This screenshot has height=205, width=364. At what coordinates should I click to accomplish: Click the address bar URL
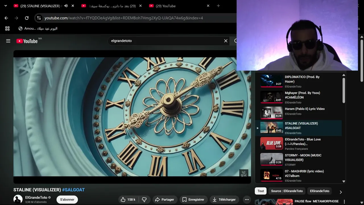[124, 18]
